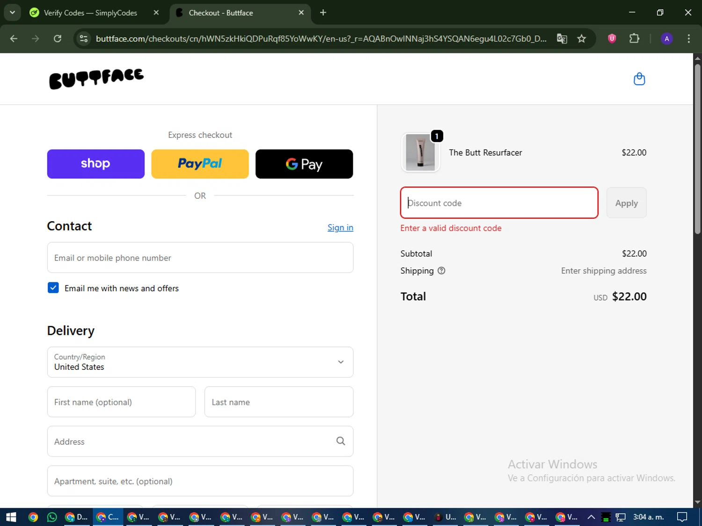Screen dimensions: 702x526
Task: Click 'The Butt Resurfacer' product name
Action: (485, 152)
